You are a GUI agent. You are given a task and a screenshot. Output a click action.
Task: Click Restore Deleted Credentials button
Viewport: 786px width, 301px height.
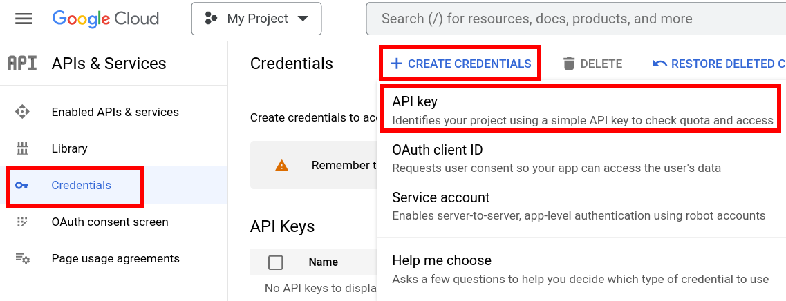pyautogui.click(x=720, y=64)
